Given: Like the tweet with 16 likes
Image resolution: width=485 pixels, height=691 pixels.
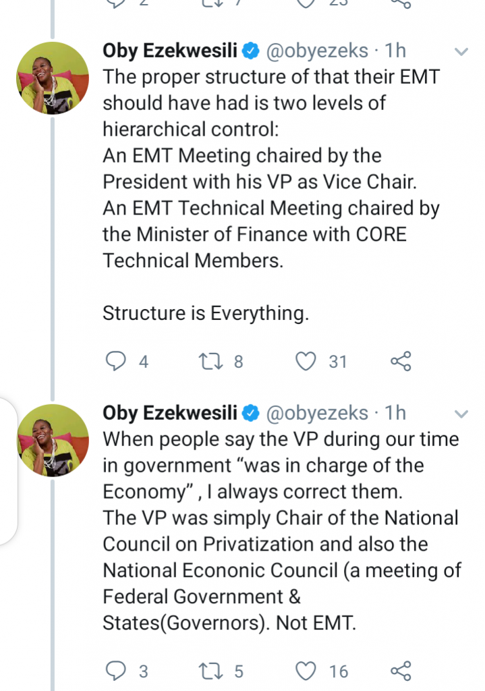Looking at the screenshot, I should click(x=307, y=671).
